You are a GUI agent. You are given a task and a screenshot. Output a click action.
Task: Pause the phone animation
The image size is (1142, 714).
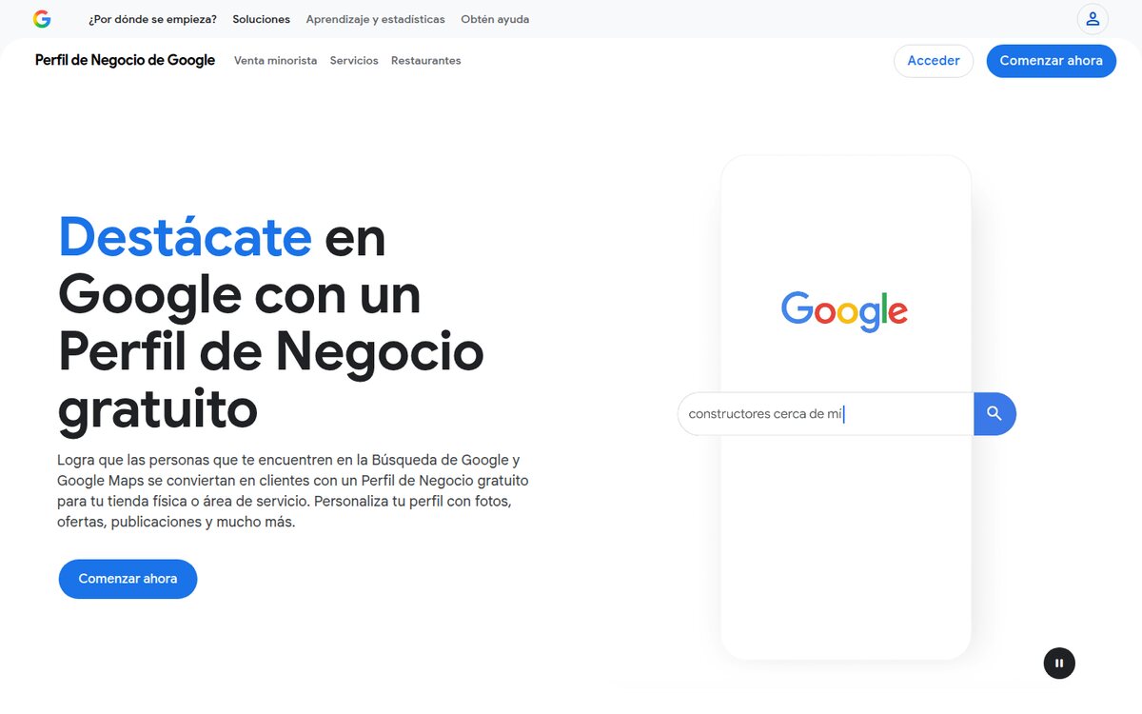(x=1059, y=664)
